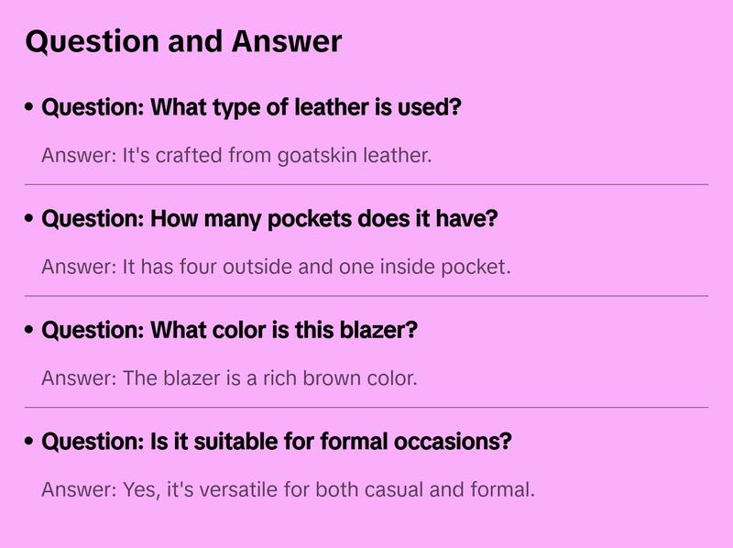Click the divider below the goatskin answer
The image size is (733, 548).
click(x=366, y=184)
